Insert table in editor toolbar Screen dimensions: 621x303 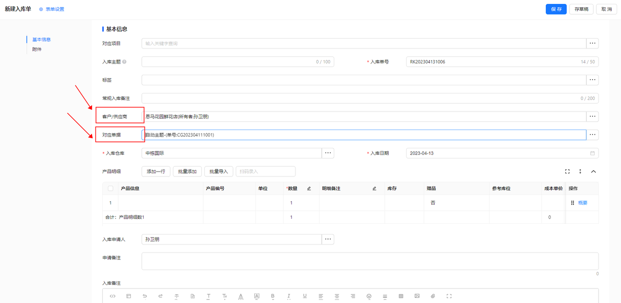pos(401,296)
